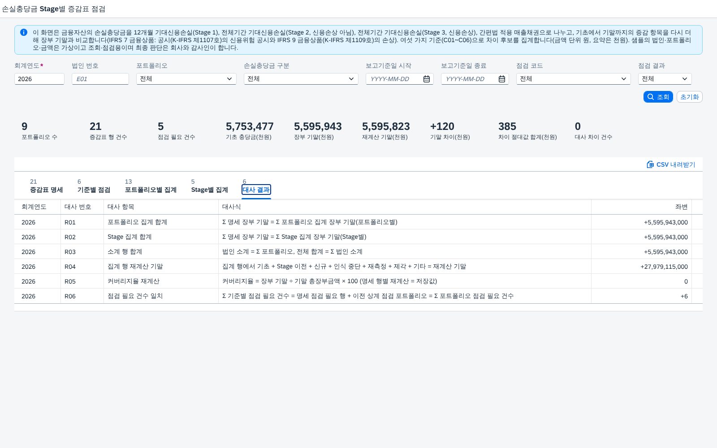Click the +120 기말 차이 KPI value
Image resolution: width=717 pixels, height=448 pixels.
click(x=442, y=126)
